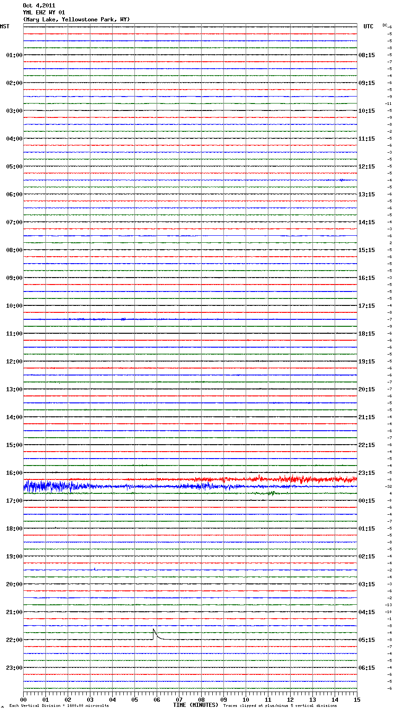Click the MST time label "14:00"
The height and width of the screenshot is (712, 394).
pyautogui.click(x=14, y=417)
